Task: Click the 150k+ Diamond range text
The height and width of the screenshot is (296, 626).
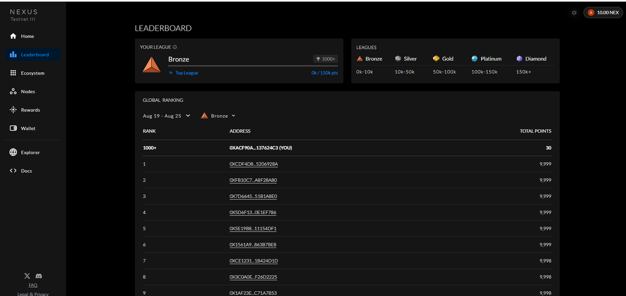Action: pos(523,72)
